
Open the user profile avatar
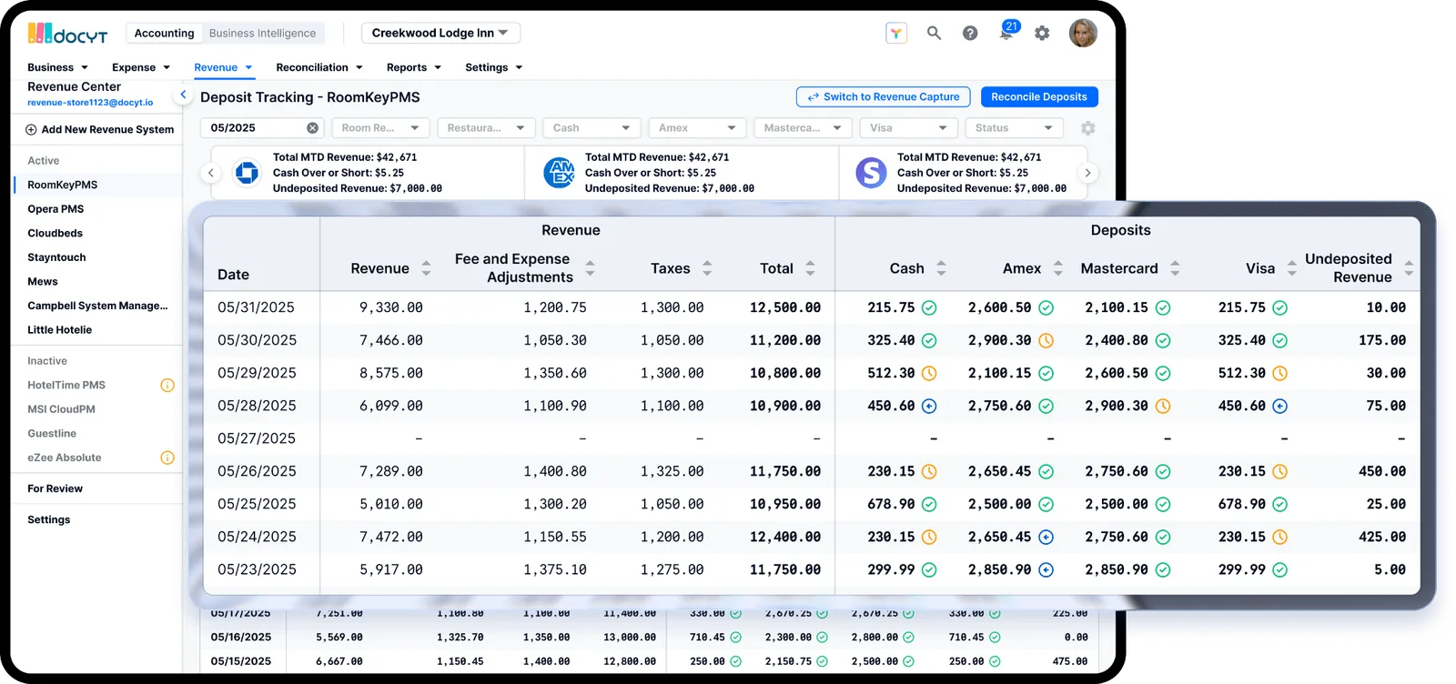(x=1083, y=33)
